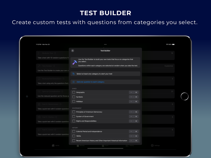Increase Symbols question count with plus
This screenshot has width=211, height=158.
tap(136, 97)
